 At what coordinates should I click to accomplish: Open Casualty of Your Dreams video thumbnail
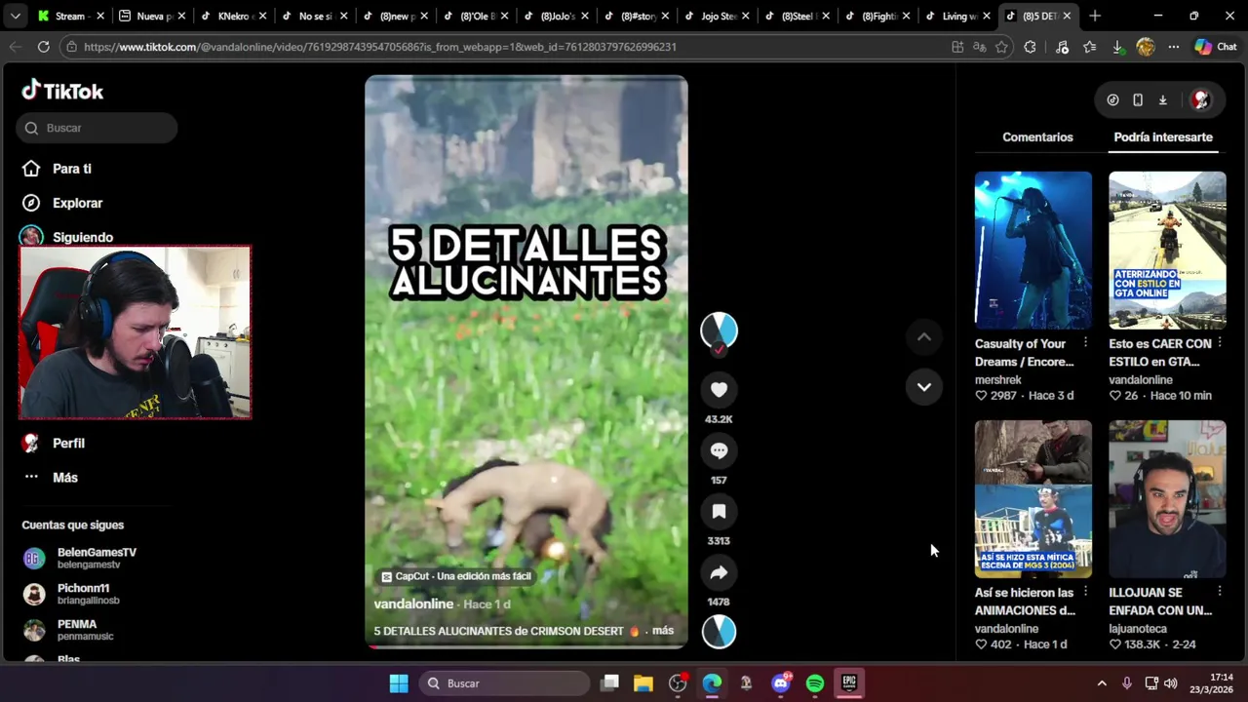(1033, 251)
